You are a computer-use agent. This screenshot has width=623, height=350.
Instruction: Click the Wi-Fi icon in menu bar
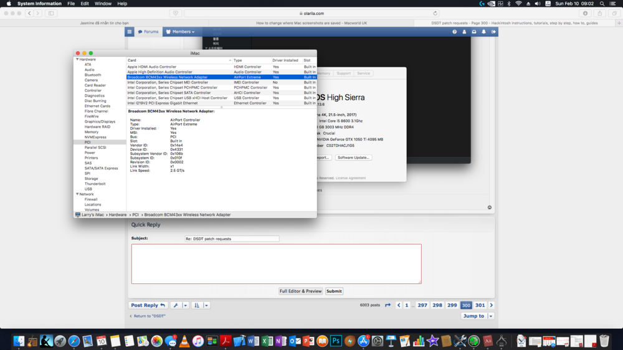[518, 4]
